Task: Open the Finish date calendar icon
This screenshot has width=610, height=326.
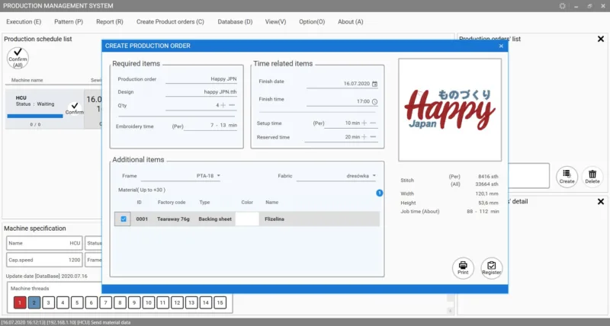Action: tap(374, 84)
